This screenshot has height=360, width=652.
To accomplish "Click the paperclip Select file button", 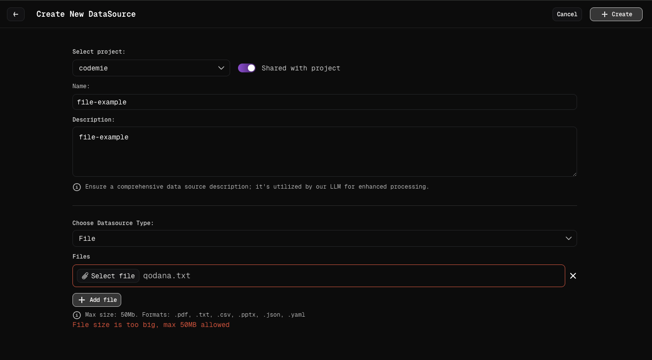I will pos(108,276).
